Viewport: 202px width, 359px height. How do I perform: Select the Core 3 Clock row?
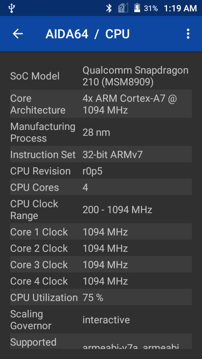[101, 265]
